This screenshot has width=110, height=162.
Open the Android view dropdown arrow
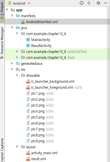29,3
